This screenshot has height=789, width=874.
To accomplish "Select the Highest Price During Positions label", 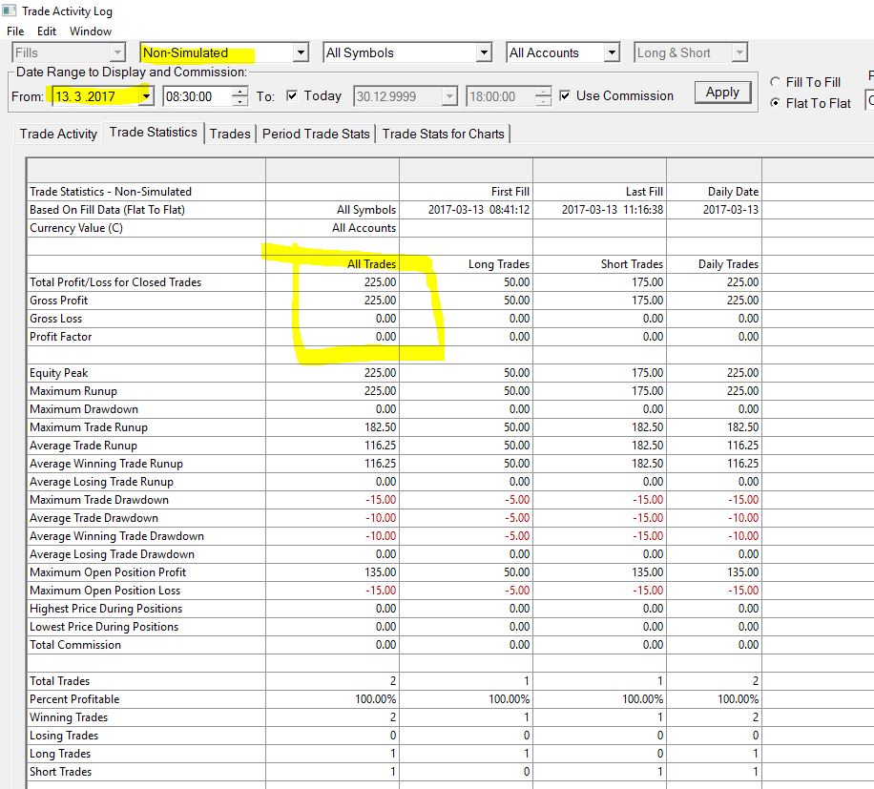I will pyautogui.click(x=106, y=609).
